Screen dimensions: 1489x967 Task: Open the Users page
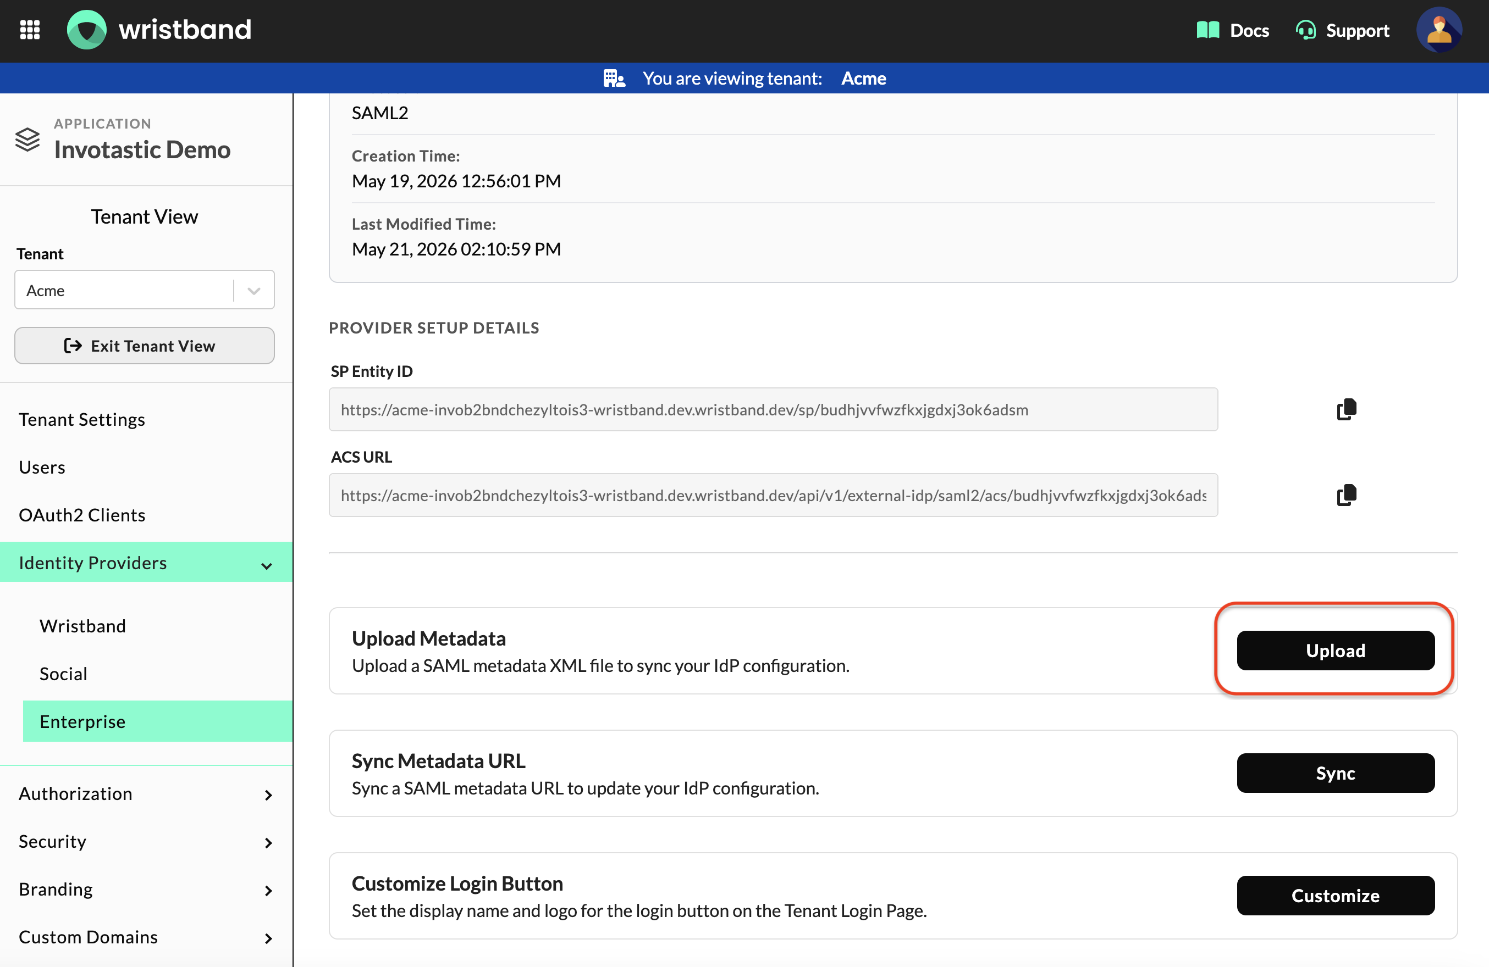point(42,467)
